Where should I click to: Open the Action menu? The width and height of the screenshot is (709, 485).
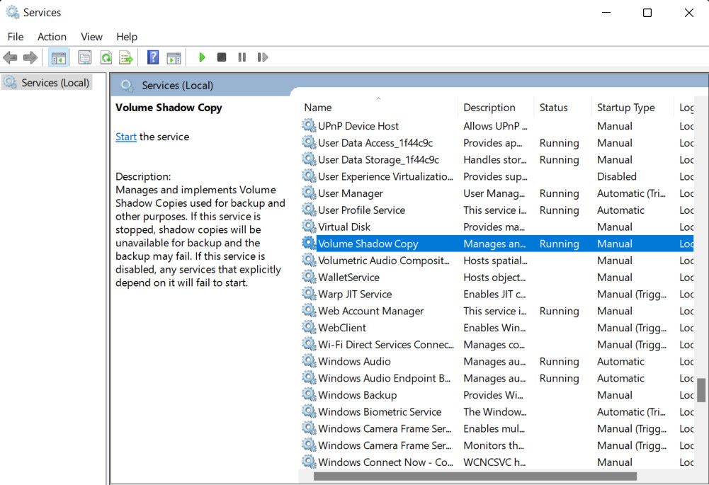click(x=52, y=36)
